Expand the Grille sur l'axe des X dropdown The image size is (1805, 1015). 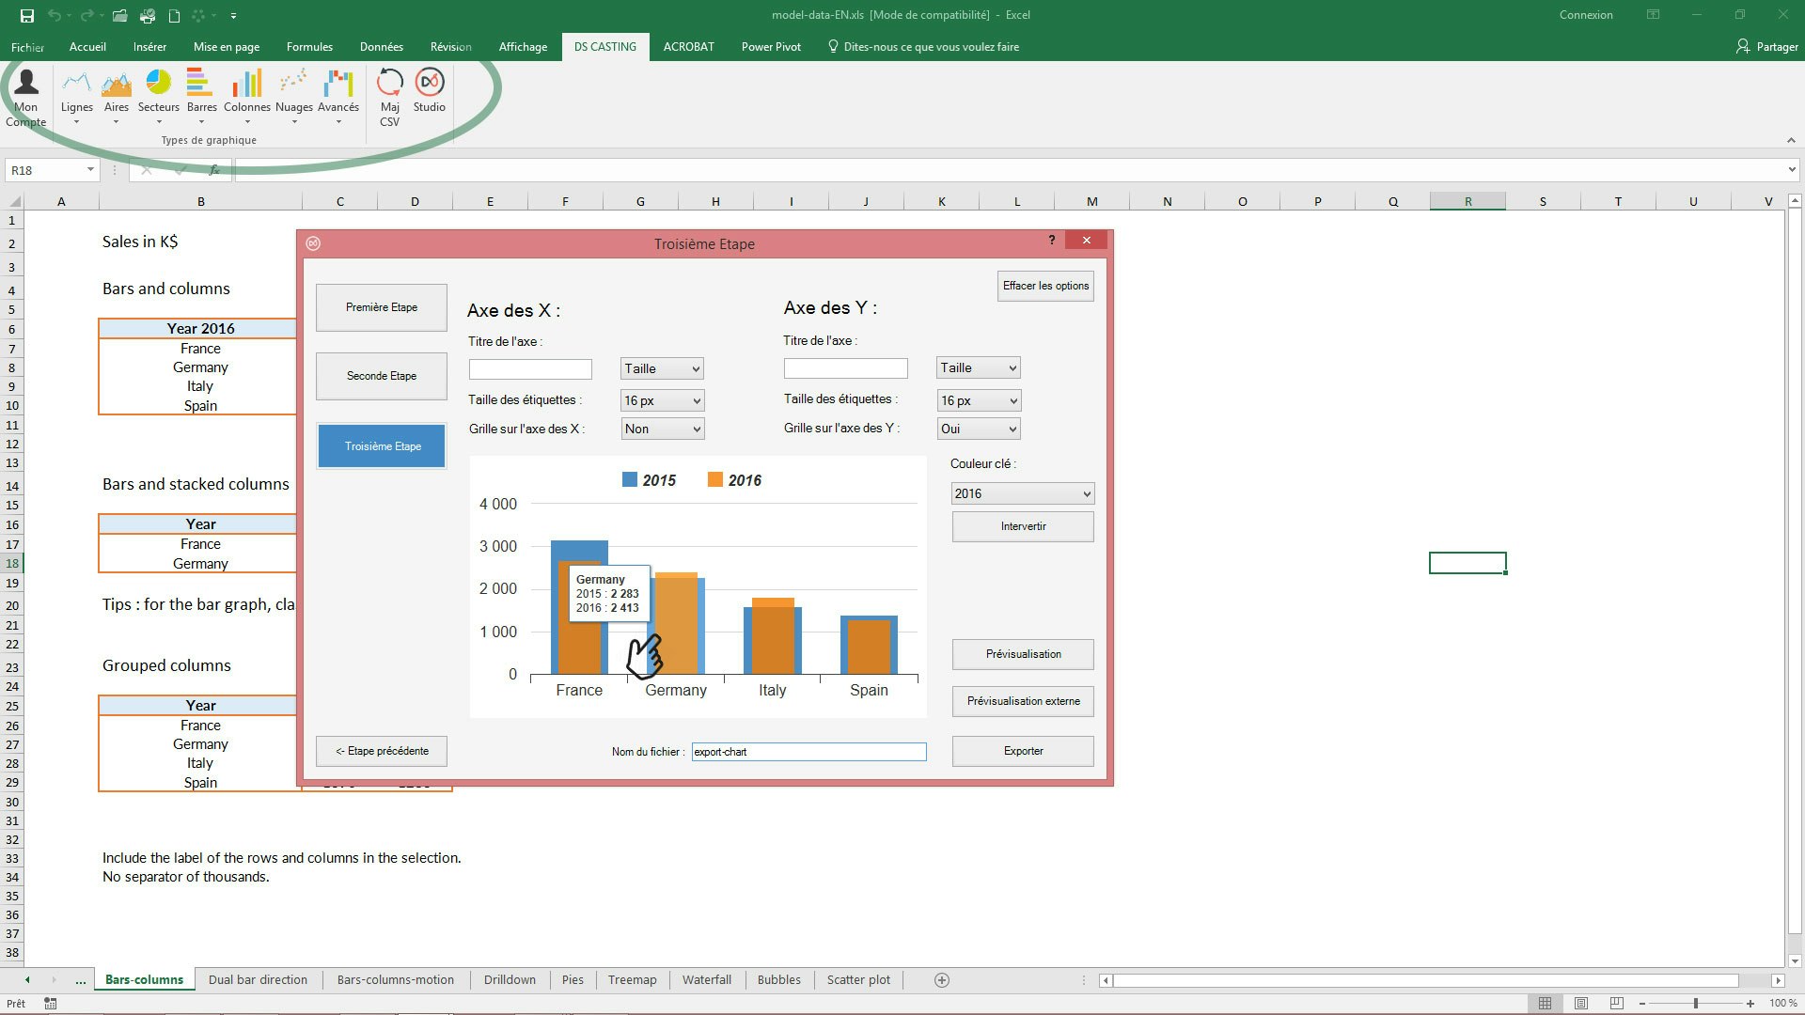(663, 429)
